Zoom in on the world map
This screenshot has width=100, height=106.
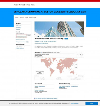coord(76,64)
